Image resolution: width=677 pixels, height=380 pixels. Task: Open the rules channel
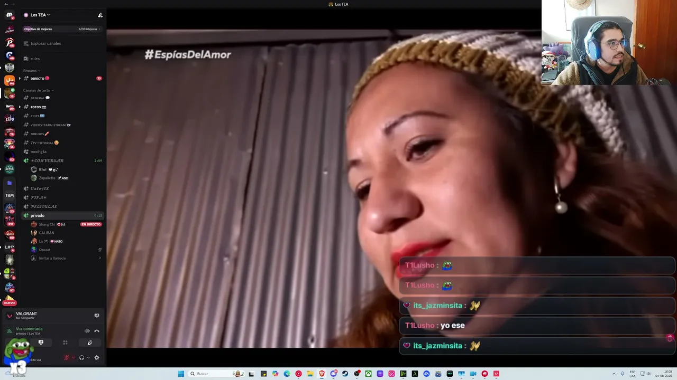point(62,59)
